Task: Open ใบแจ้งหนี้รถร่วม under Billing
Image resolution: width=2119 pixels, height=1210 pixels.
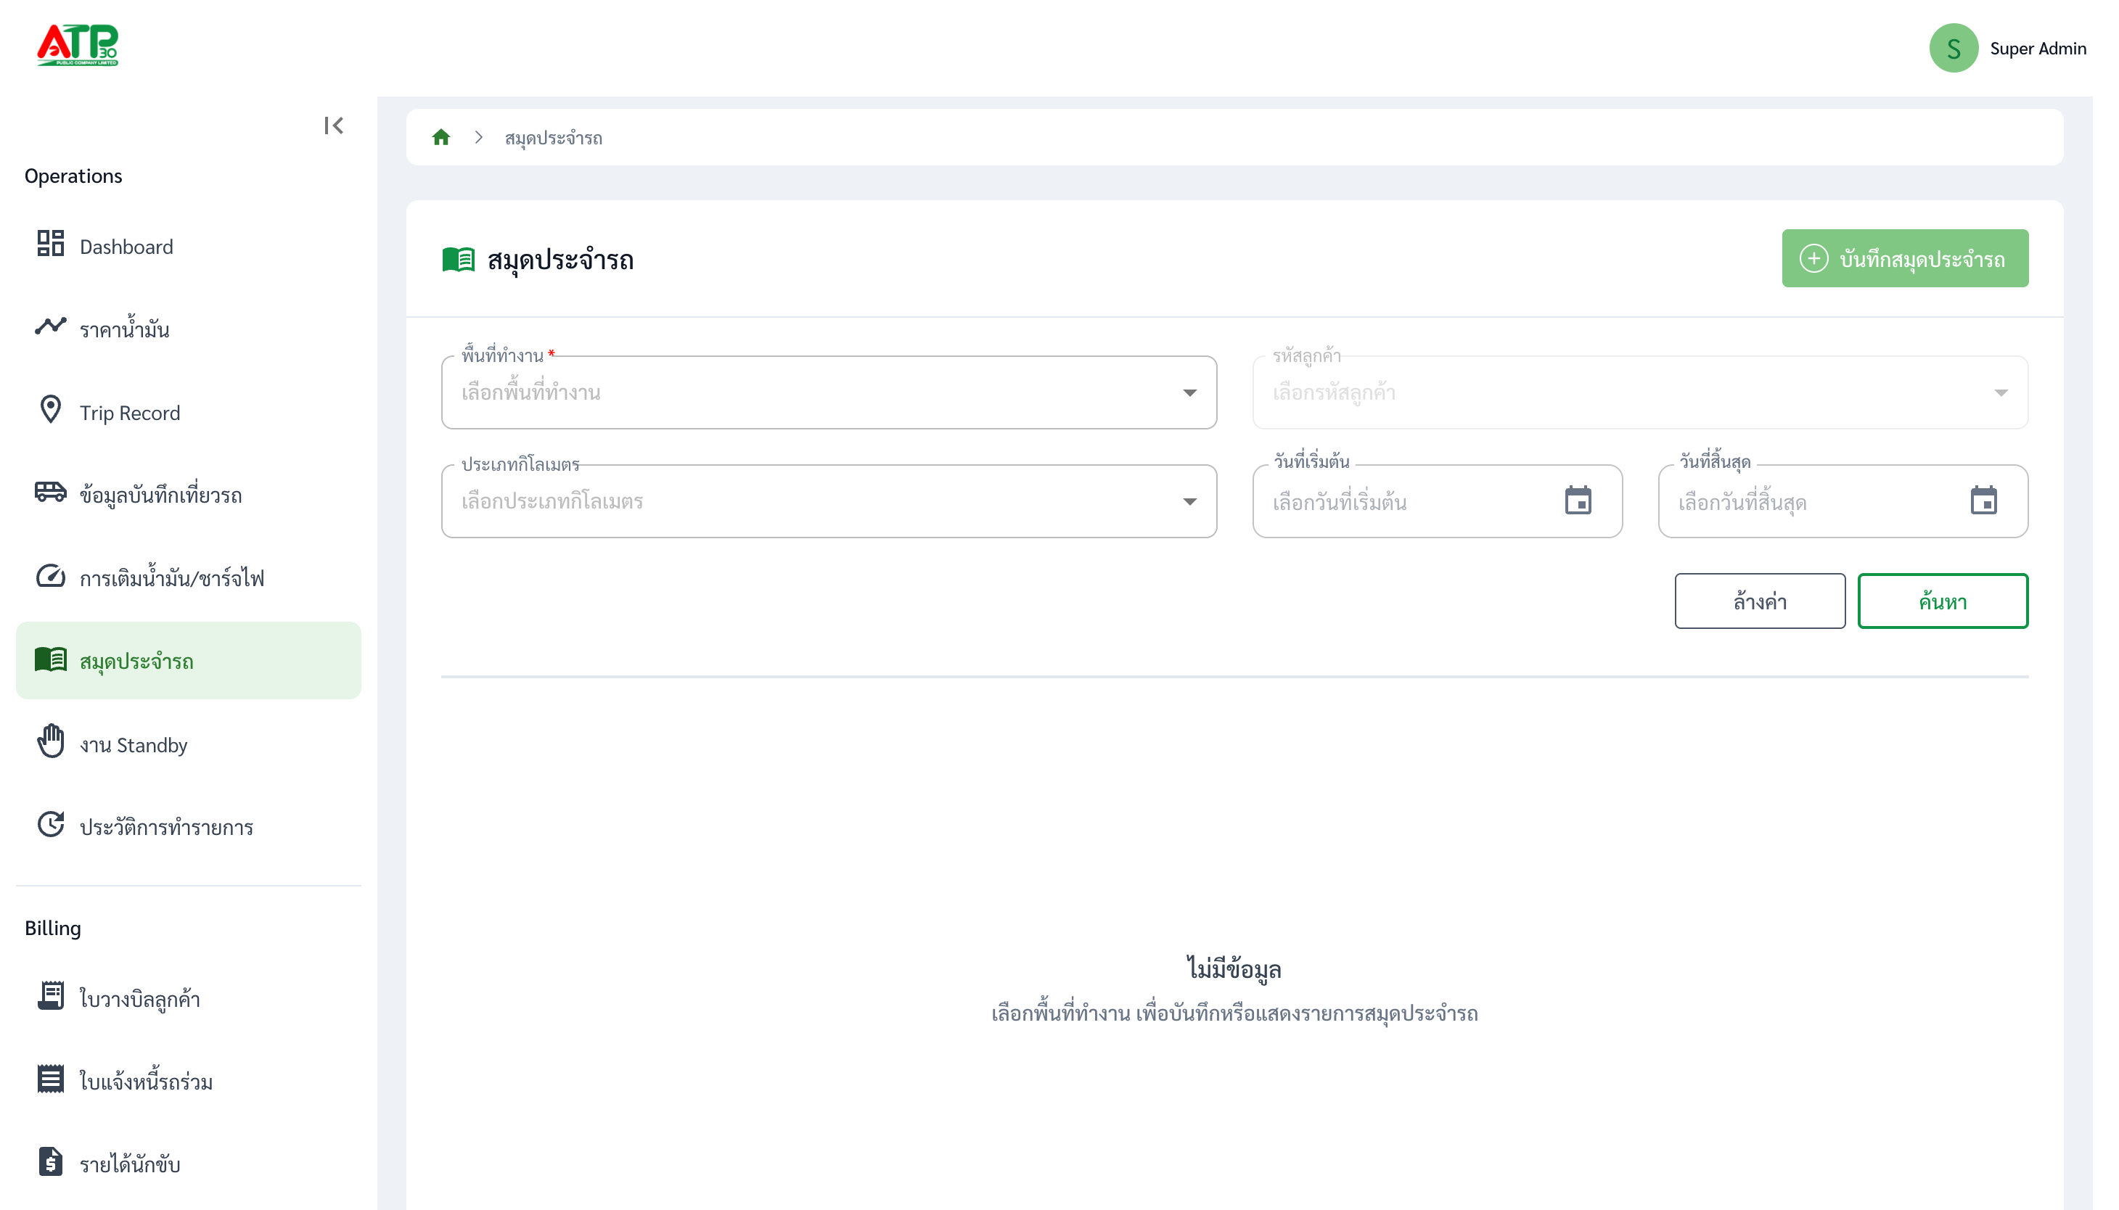Action: [189, 1082]
